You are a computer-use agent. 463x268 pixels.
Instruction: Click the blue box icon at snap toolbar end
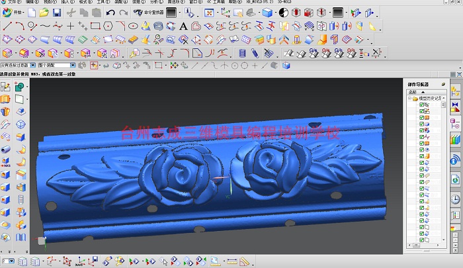tap(286, 66)
